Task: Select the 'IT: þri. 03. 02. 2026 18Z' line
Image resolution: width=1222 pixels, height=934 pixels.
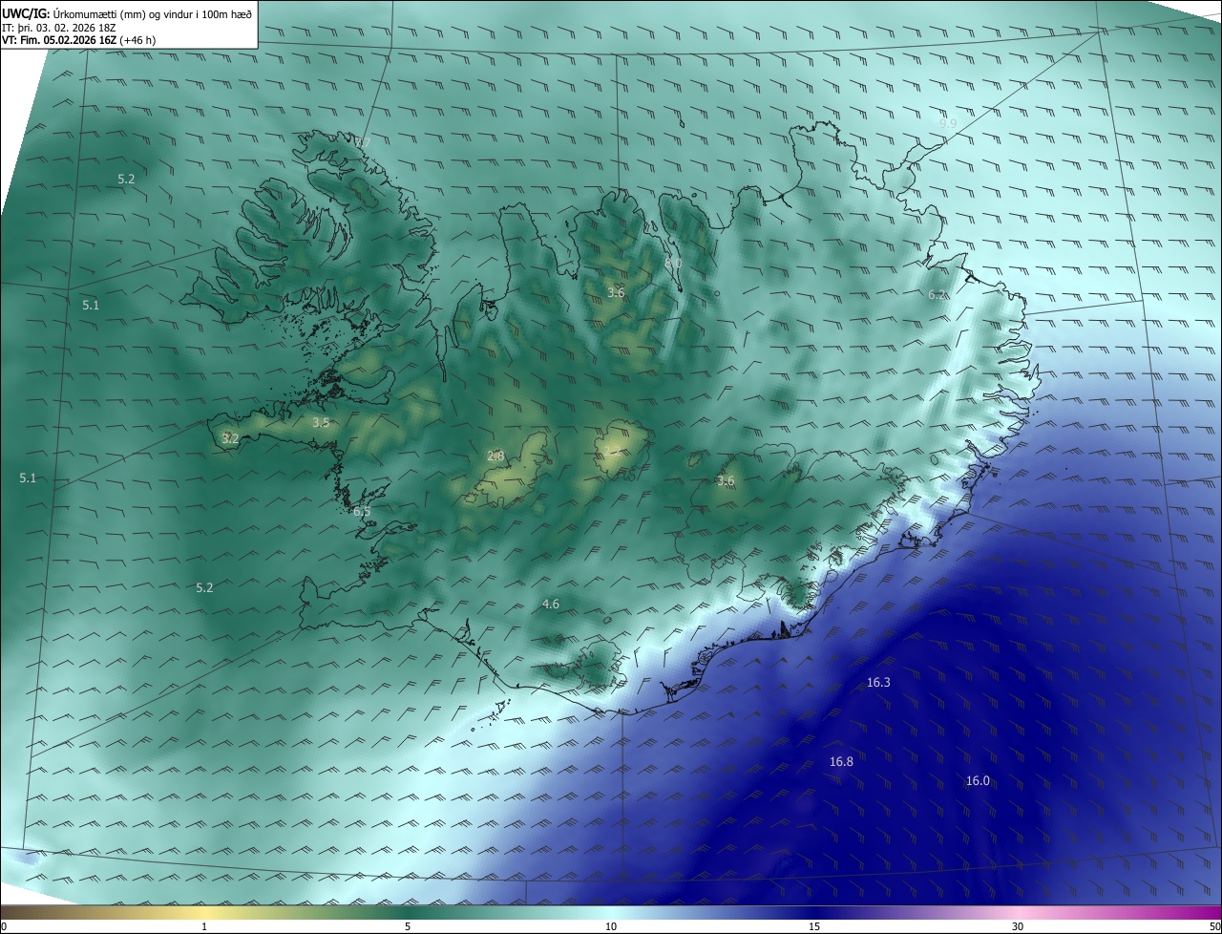Action: tap(59, 27)
